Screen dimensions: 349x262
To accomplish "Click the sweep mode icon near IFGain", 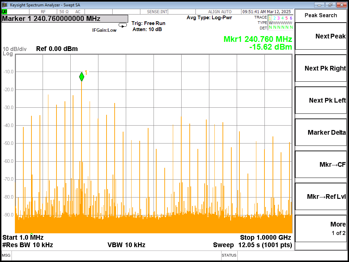I will [x=123, y=25].
